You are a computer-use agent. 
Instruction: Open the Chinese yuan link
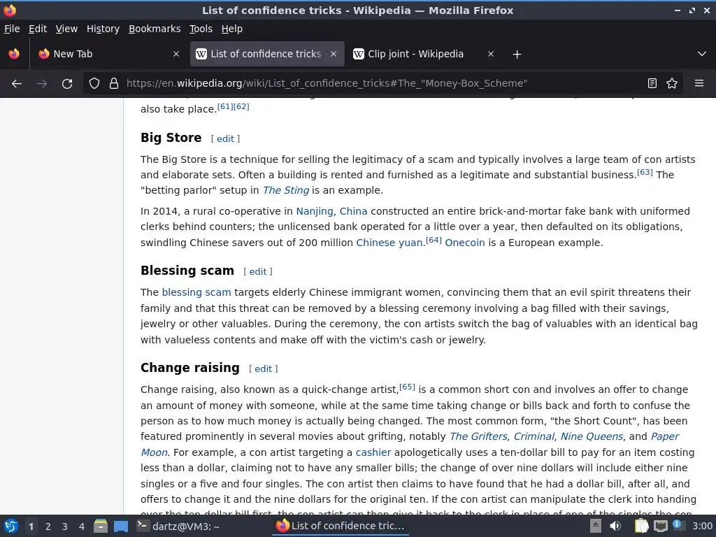[x=389, y=243]
